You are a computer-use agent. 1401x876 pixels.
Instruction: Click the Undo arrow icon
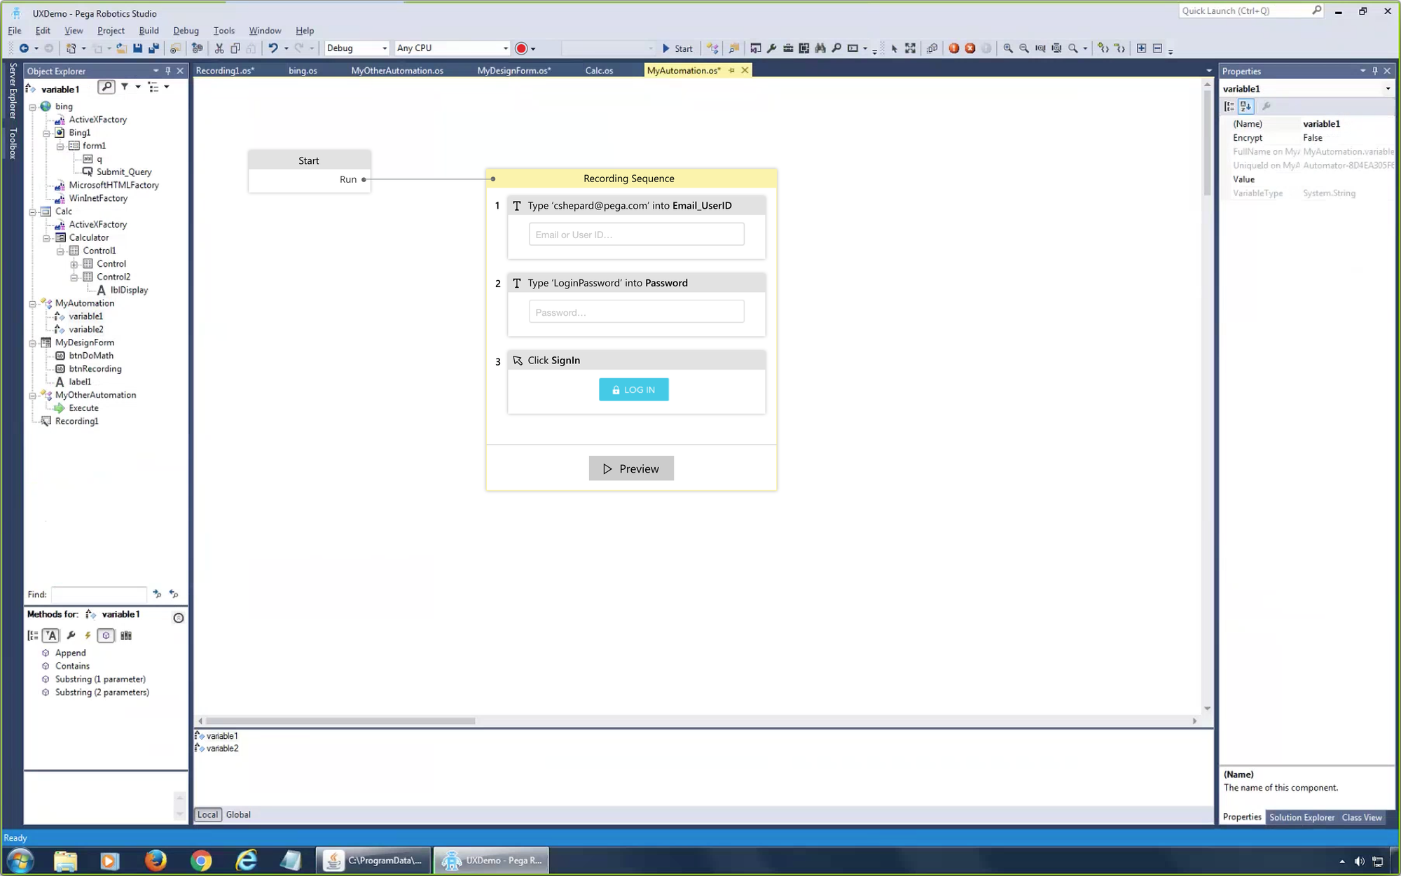[x=272, y=48]
